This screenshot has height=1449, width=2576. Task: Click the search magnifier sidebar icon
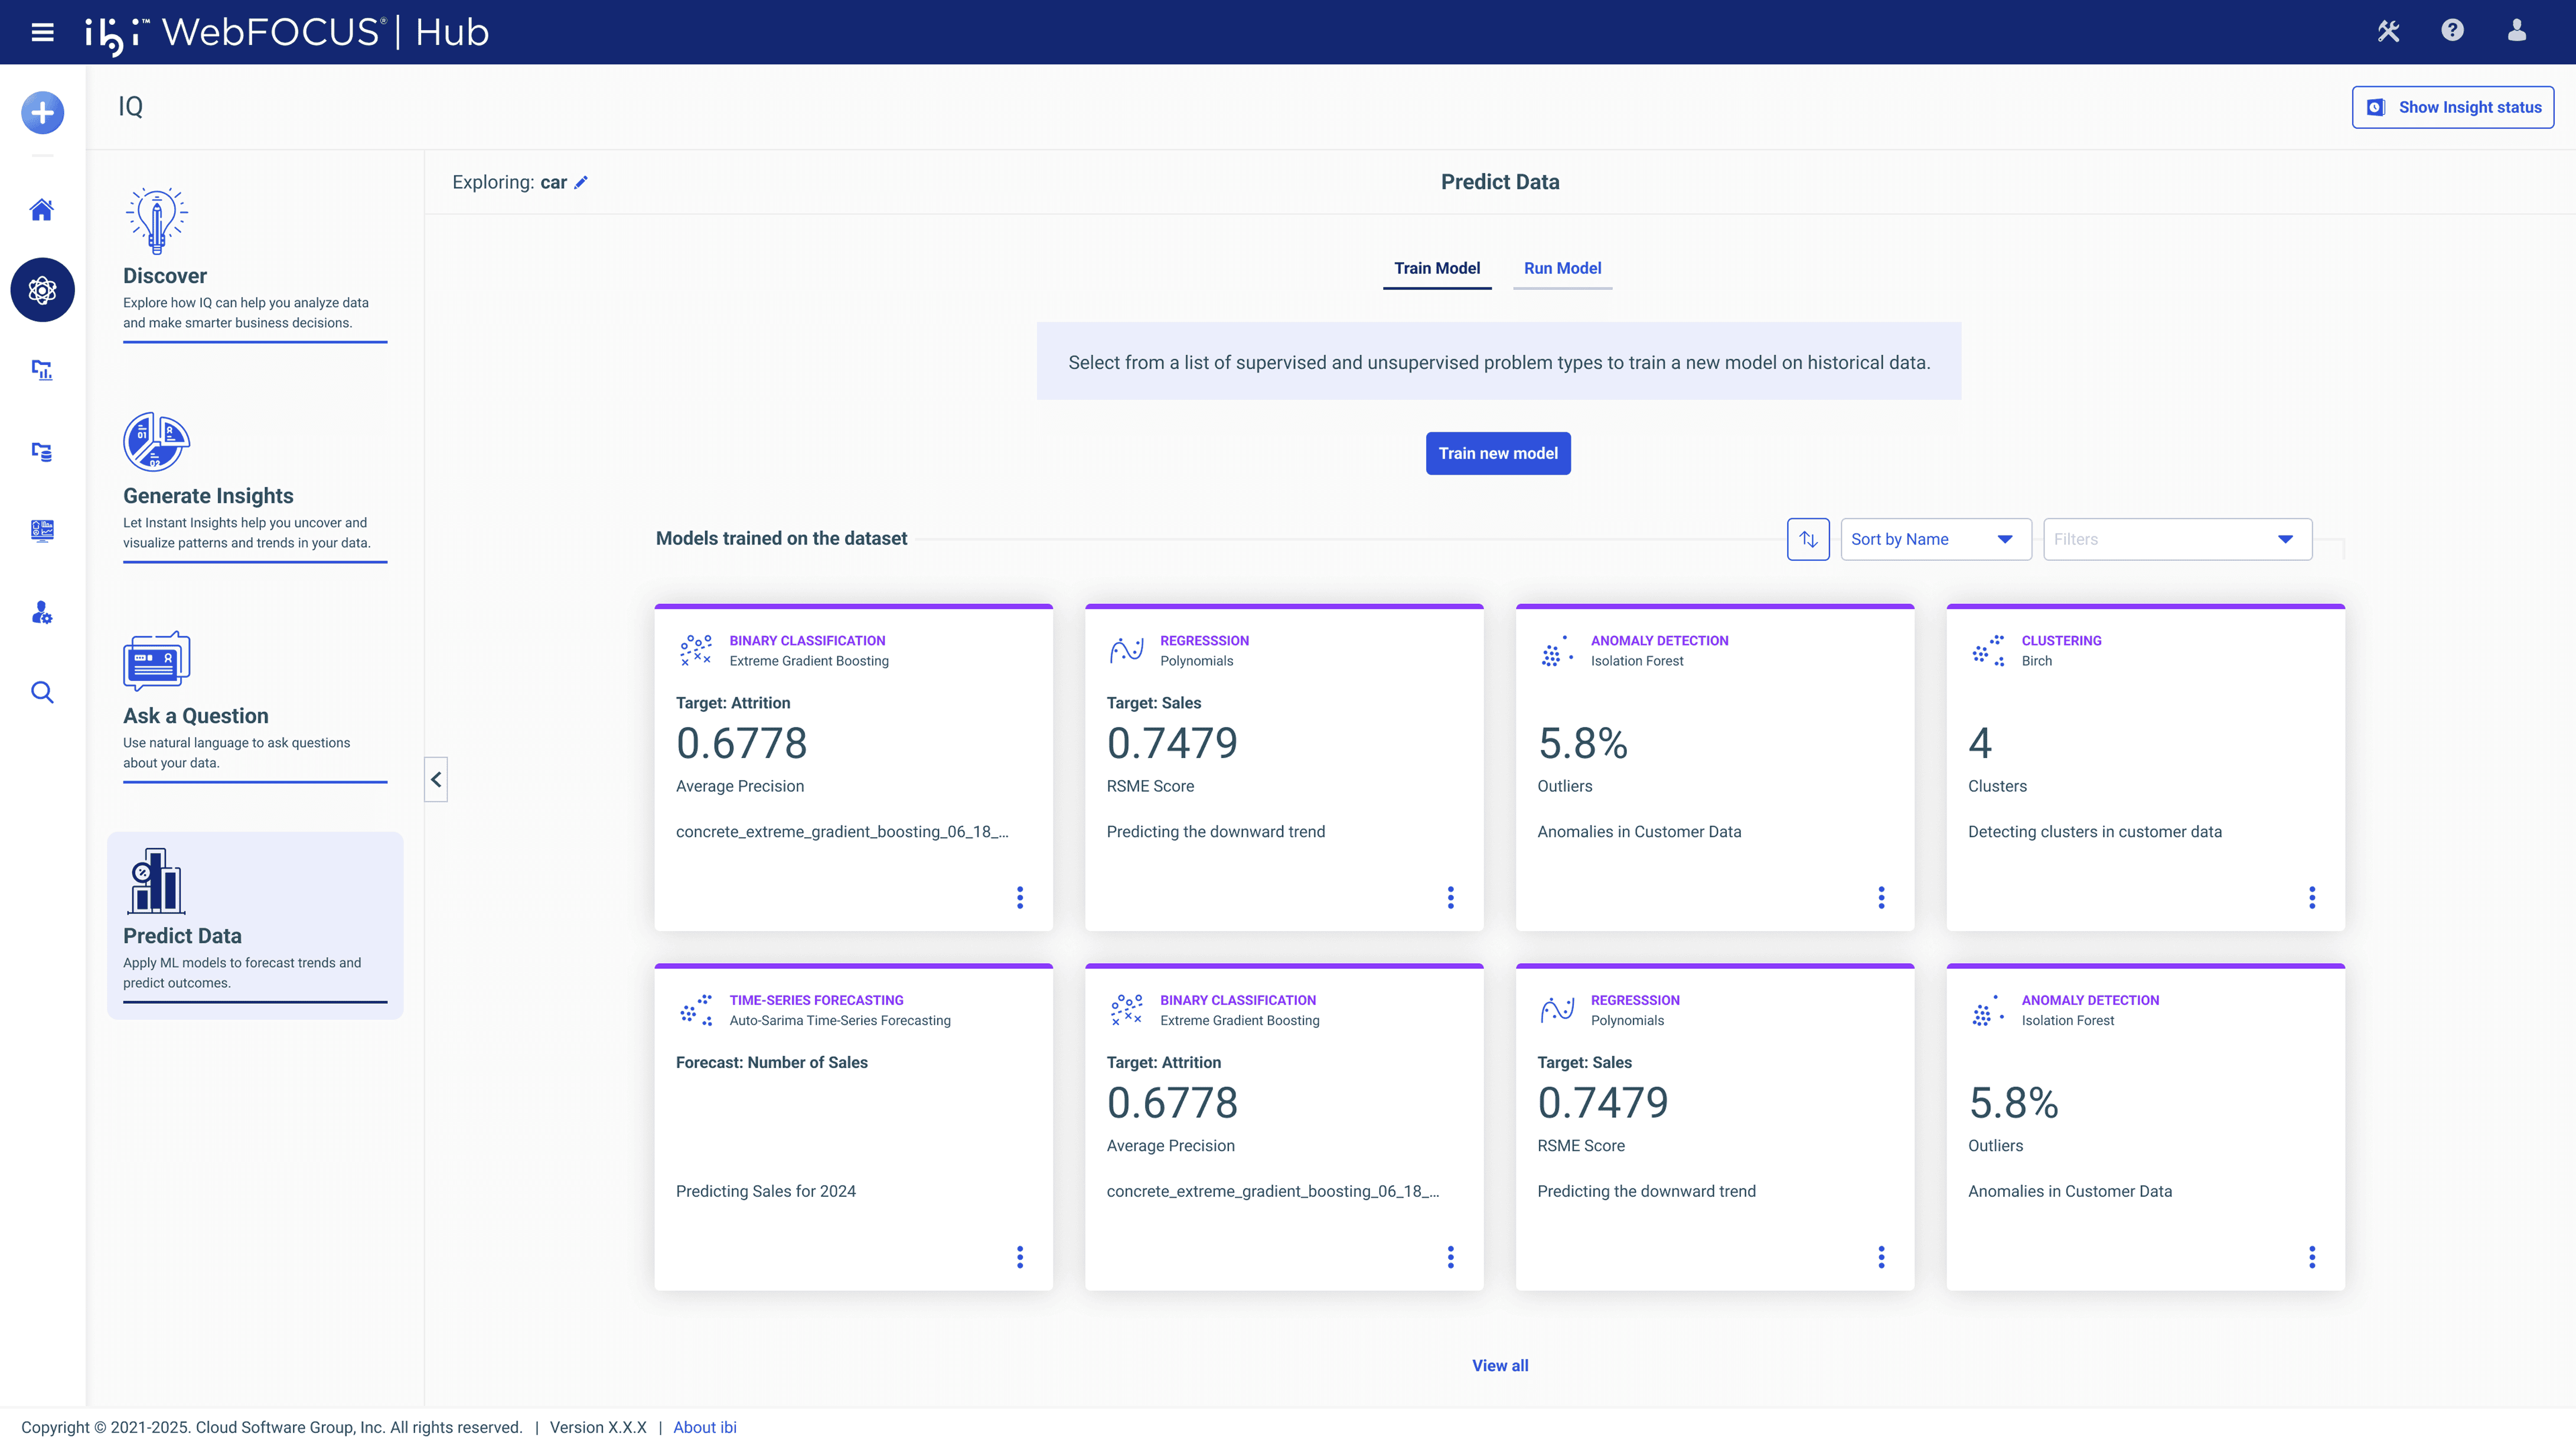pyautogui.click(x=42, y=692)
